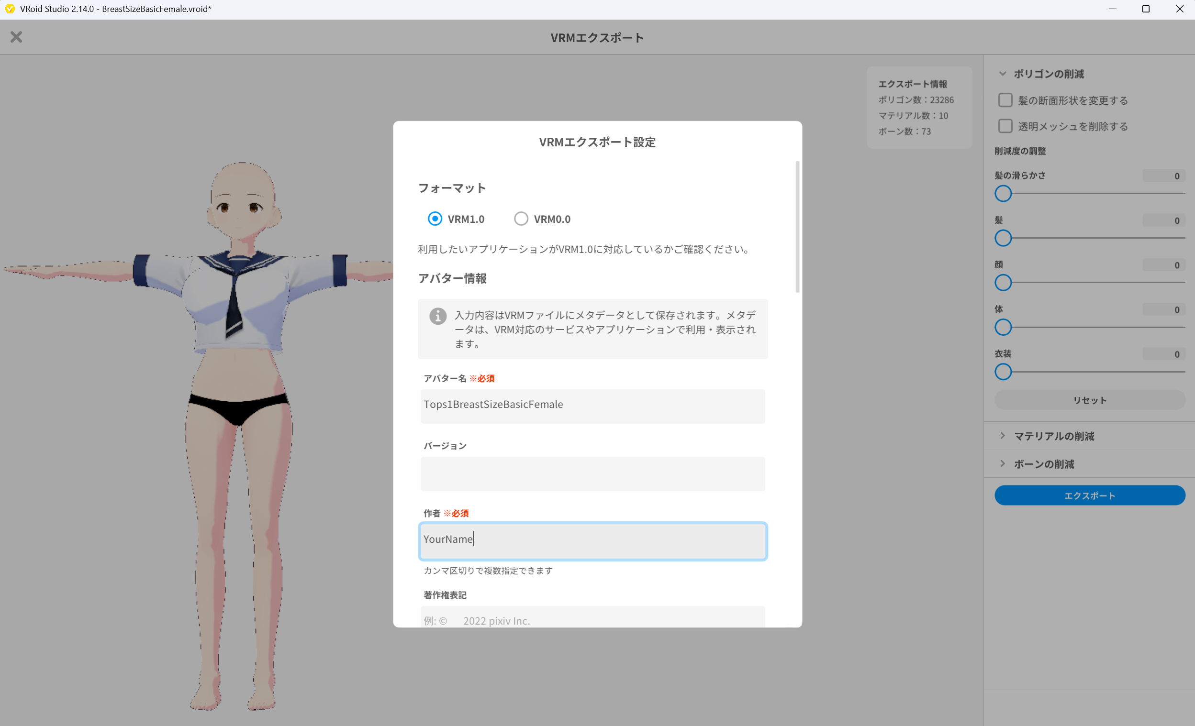Viewport: 1195px width, 726px height.
Task: Click the 衣装 value box
Action: (1163, 354)
